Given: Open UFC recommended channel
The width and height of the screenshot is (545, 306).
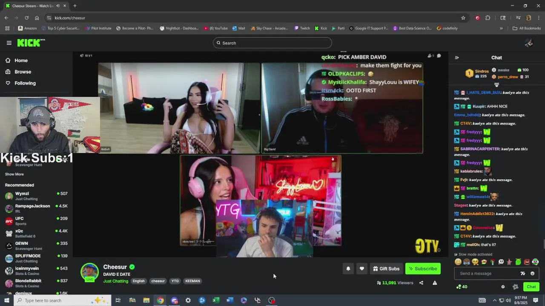Looking at the screenshot, I should pos(36,221).
